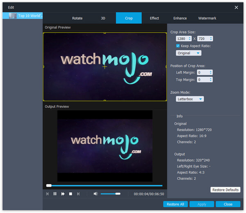Decrease crop width with down arrow
This screenshot has height=213, width=246.
coord(189,39)
